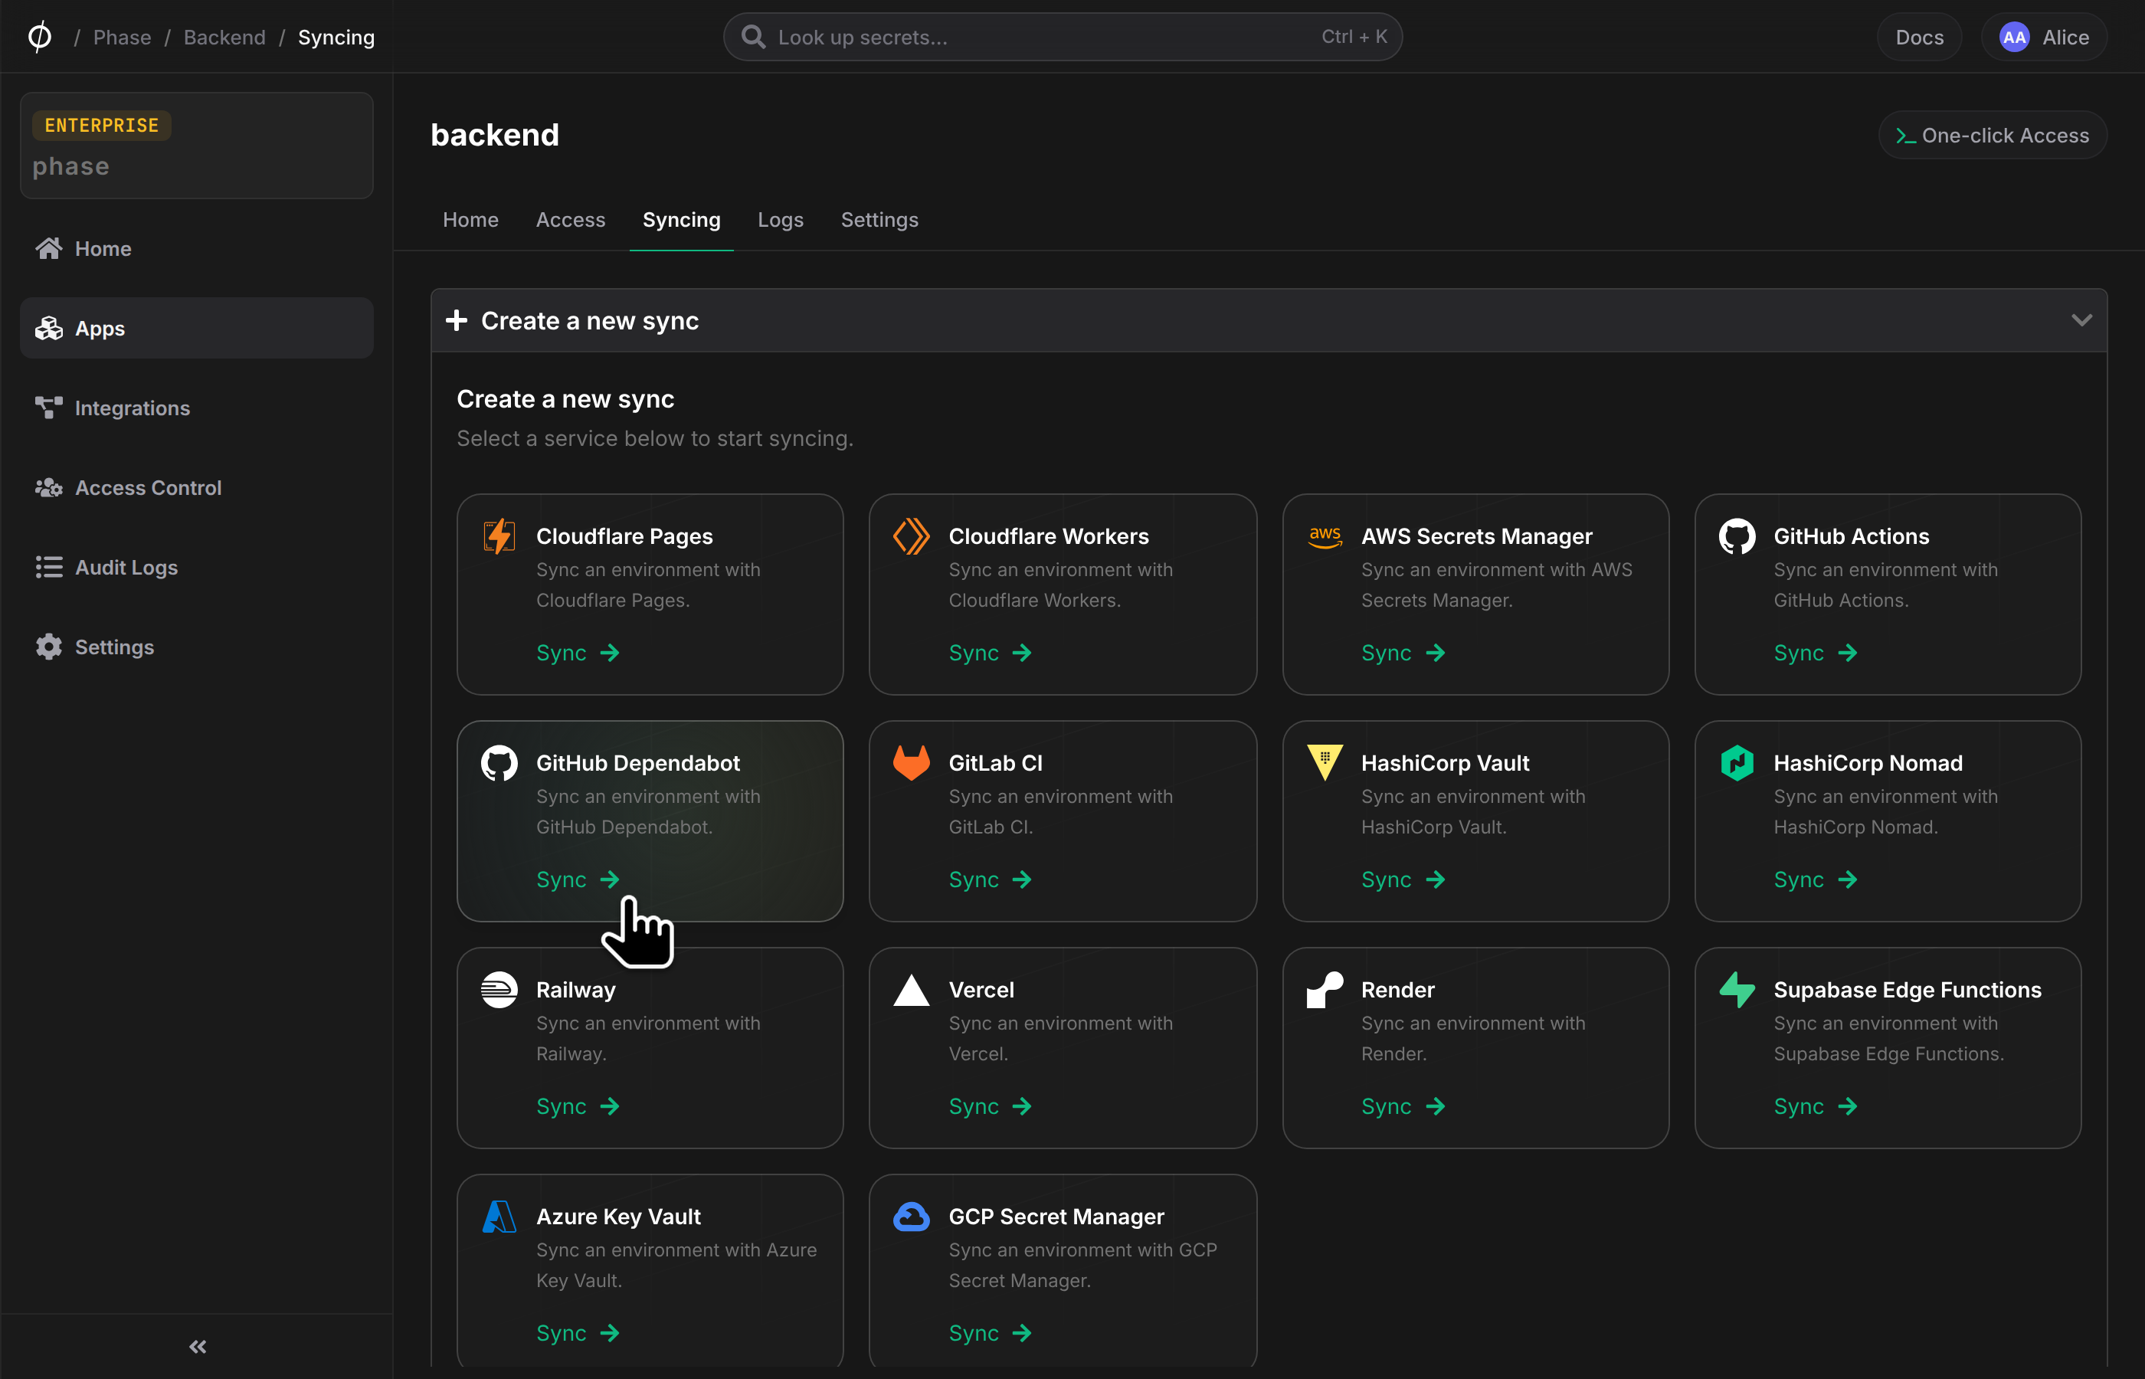Click Sync link for GitHub Actions

point(1816,653)
